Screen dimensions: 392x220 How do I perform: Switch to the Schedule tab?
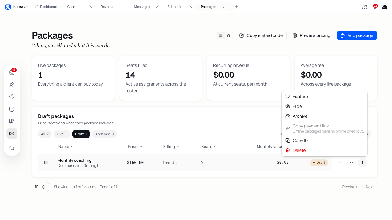click(x=175, y=7)
